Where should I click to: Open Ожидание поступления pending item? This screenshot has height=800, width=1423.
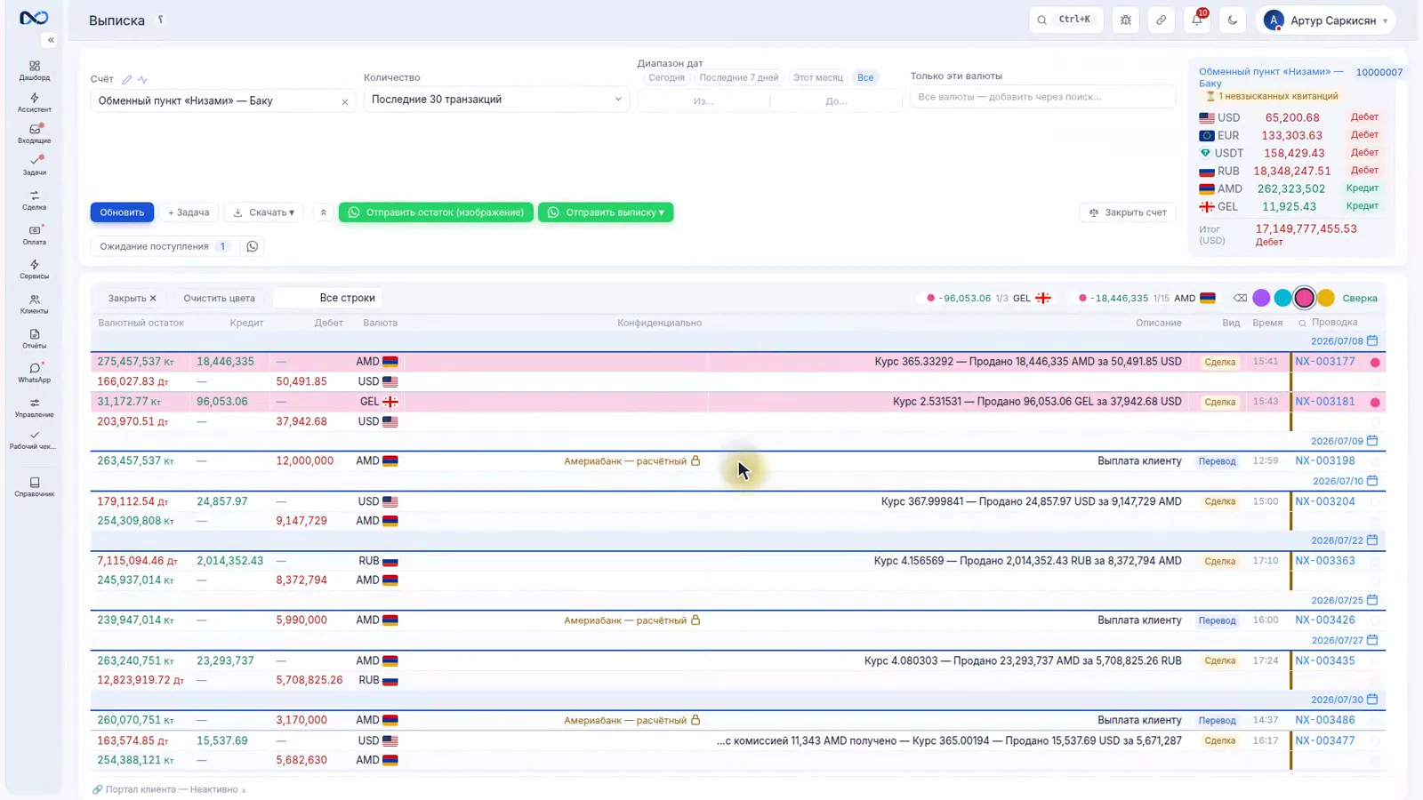point(165,246)
